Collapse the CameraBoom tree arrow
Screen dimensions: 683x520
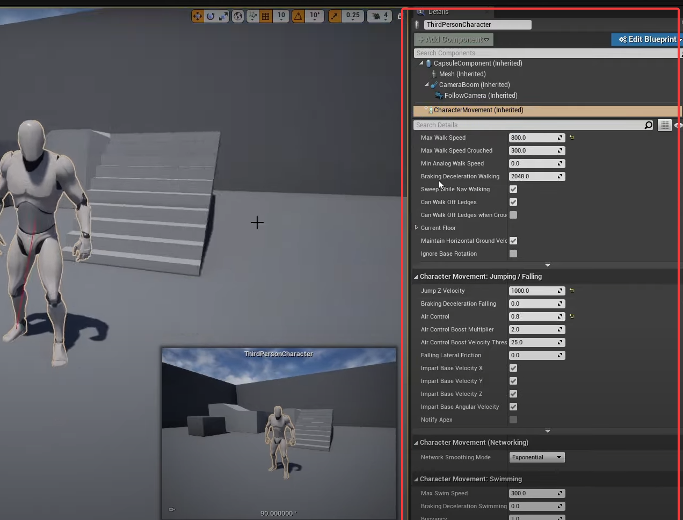click(427, 84)
